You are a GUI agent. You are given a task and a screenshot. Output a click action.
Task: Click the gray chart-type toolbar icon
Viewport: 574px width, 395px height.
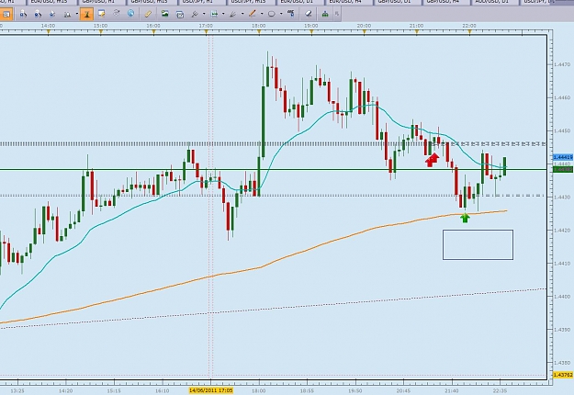[67, 15]
